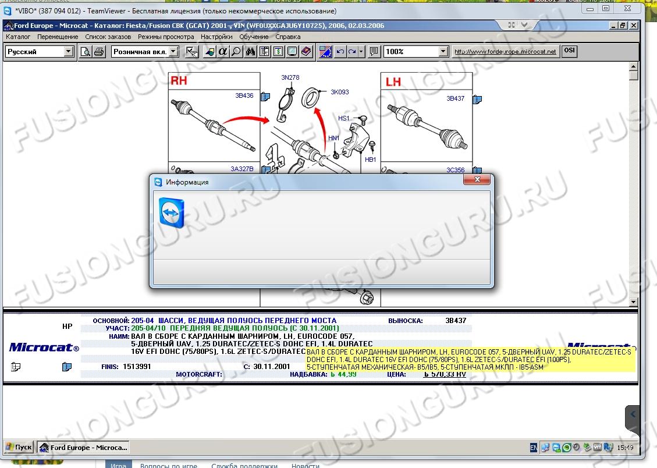Click the price dollar-sign toolbar icon
The height and width of the screenshot is (468, 657).
click(x=278, y=52)
